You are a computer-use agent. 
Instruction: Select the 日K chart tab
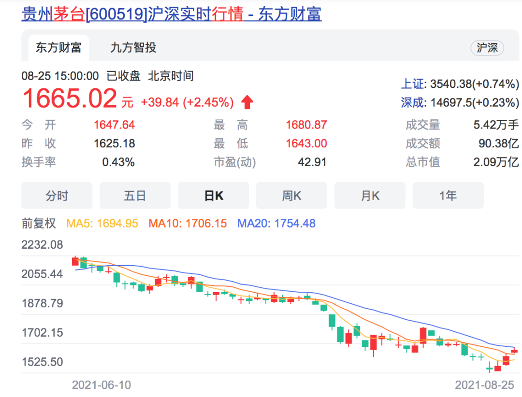214,195
